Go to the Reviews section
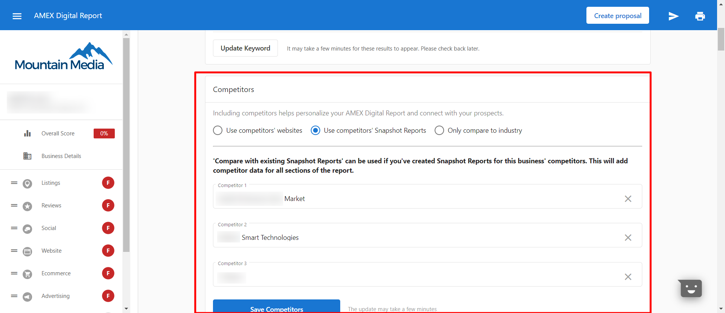This screenshot has width=725, height=313. 51,206
